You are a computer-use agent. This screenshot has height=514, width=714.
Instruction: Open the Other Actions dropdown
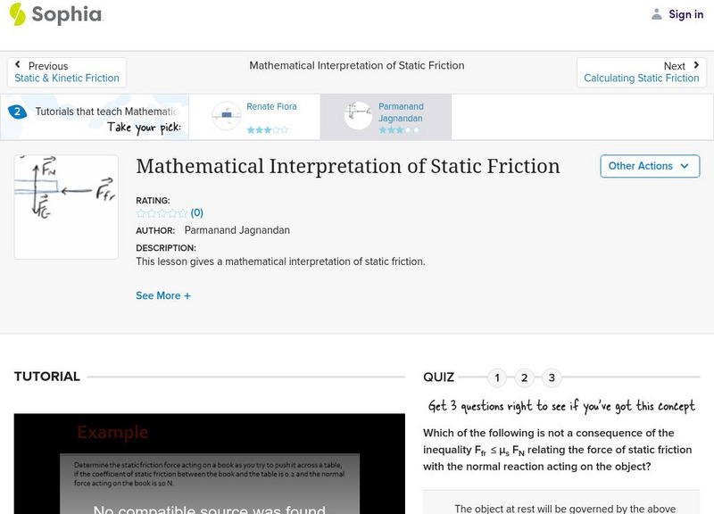coord(649,166)
